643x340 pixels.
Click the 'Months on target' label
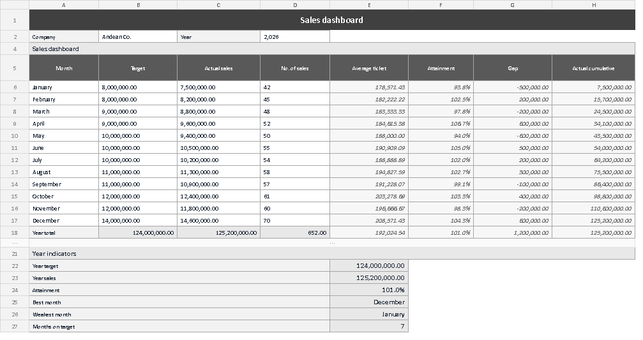(x=179, y=327)
